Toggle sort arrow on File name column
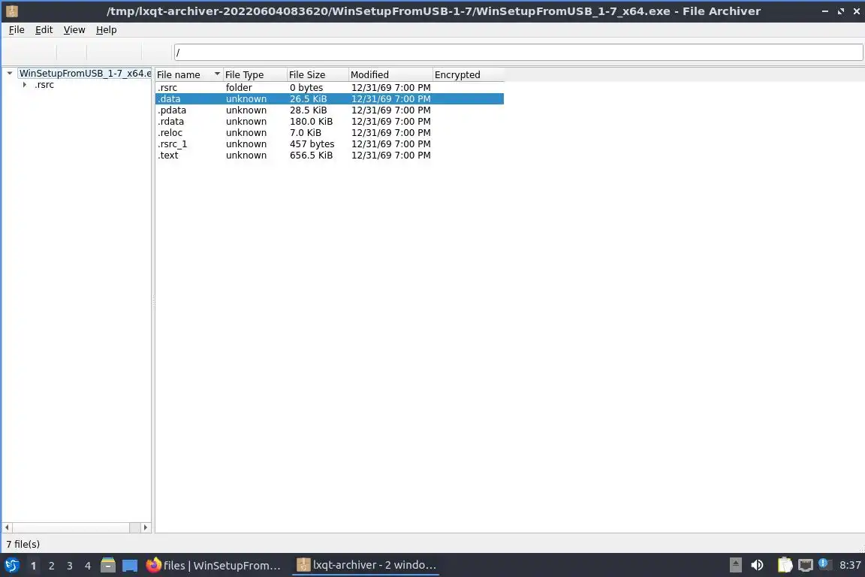The width and height of the screenshot is (865, 577). (x=217, y=74)
